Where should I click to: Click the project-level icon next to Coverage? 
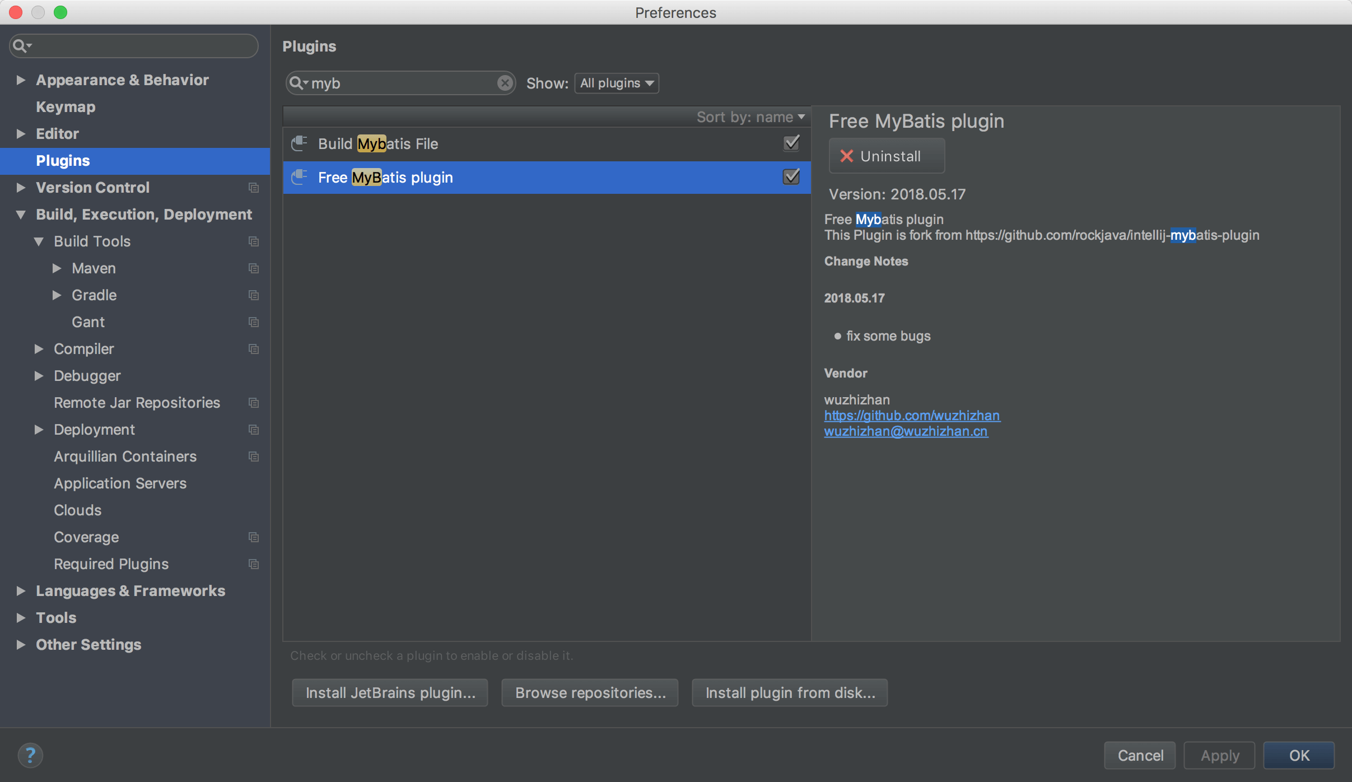pyautogui.click(x=254, y=537)
